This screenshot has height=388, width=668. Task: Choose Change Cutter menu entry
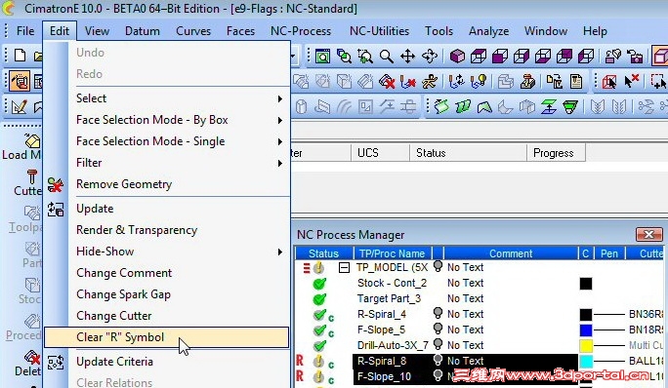pos(114,316)
